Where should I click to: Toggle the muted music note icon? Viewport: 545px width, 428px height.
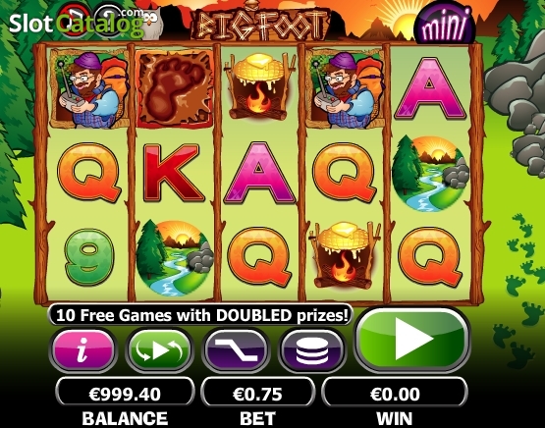pos(74,22)
